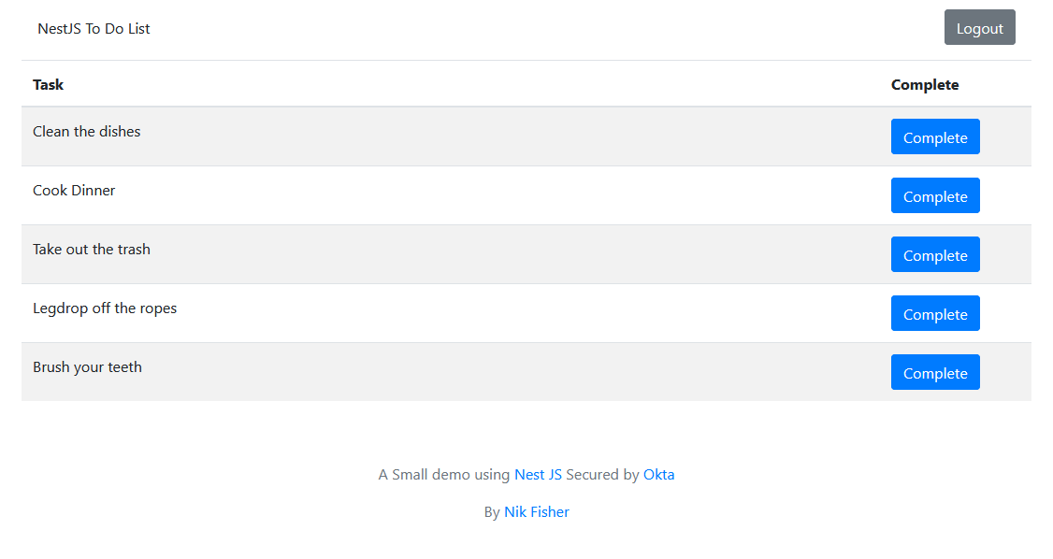Viewport: 1053px width, 559px height.
Task: Follow the Okta link in footer
Action: point(658,475)
